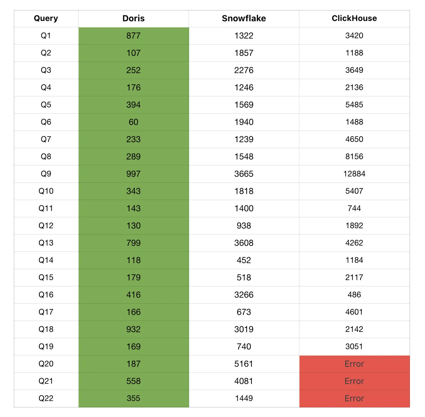Viewport: 425px width, 417px height.
Task: Select the Snowflake column header
Action: (244, 19)
